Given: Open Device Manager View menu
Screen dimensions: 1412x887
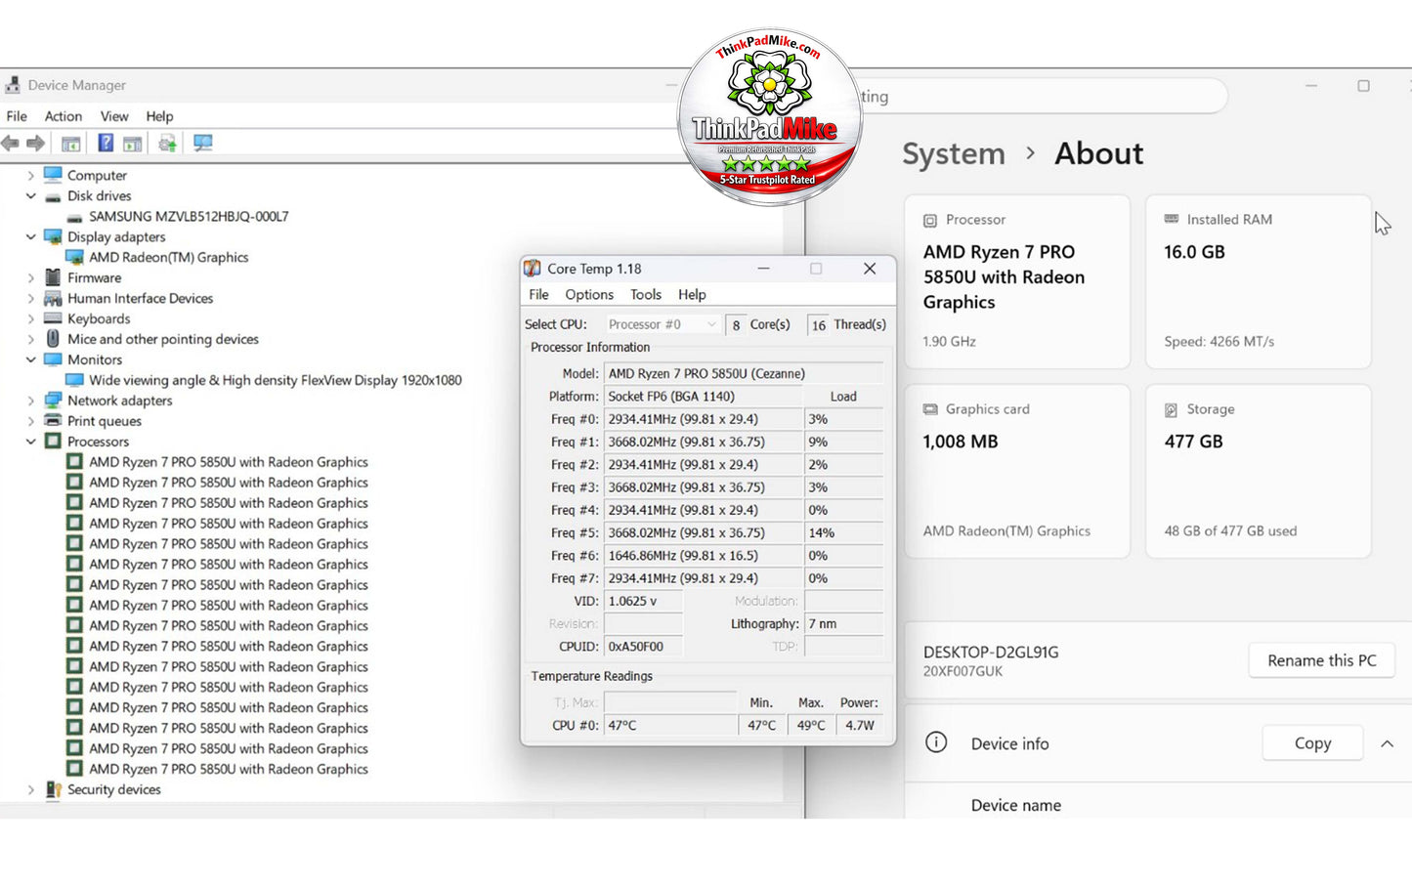Looking at the screenshot, I should tap(114, 116).
